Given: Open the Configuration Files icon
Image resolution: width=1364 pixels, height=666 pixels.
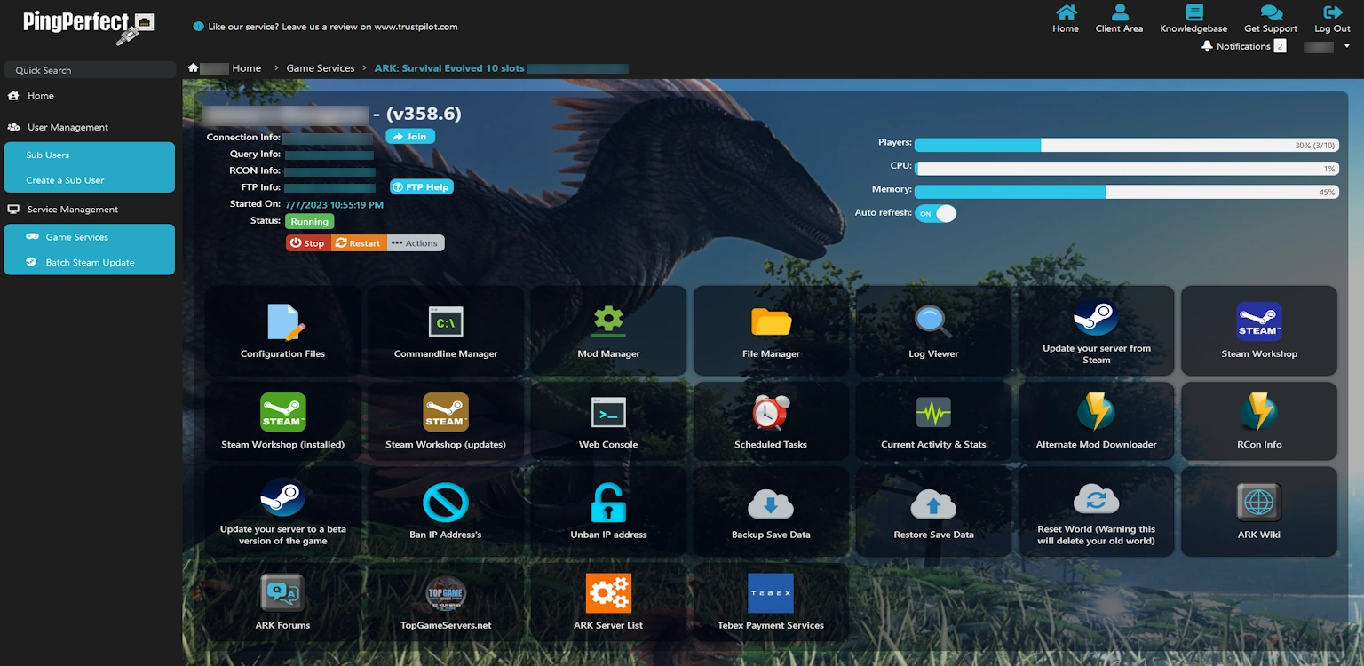Looking at the screenshot, I should 283,322.
